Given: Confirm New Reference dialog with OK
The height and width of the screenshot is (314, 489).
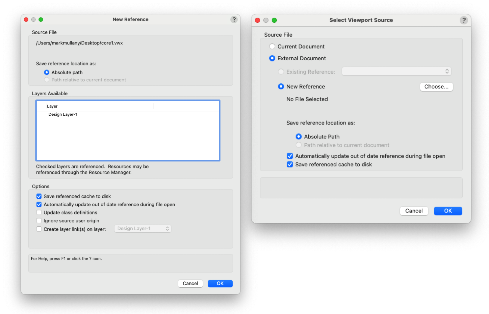Looking at the screenshot, I should (x=220, y=283).
